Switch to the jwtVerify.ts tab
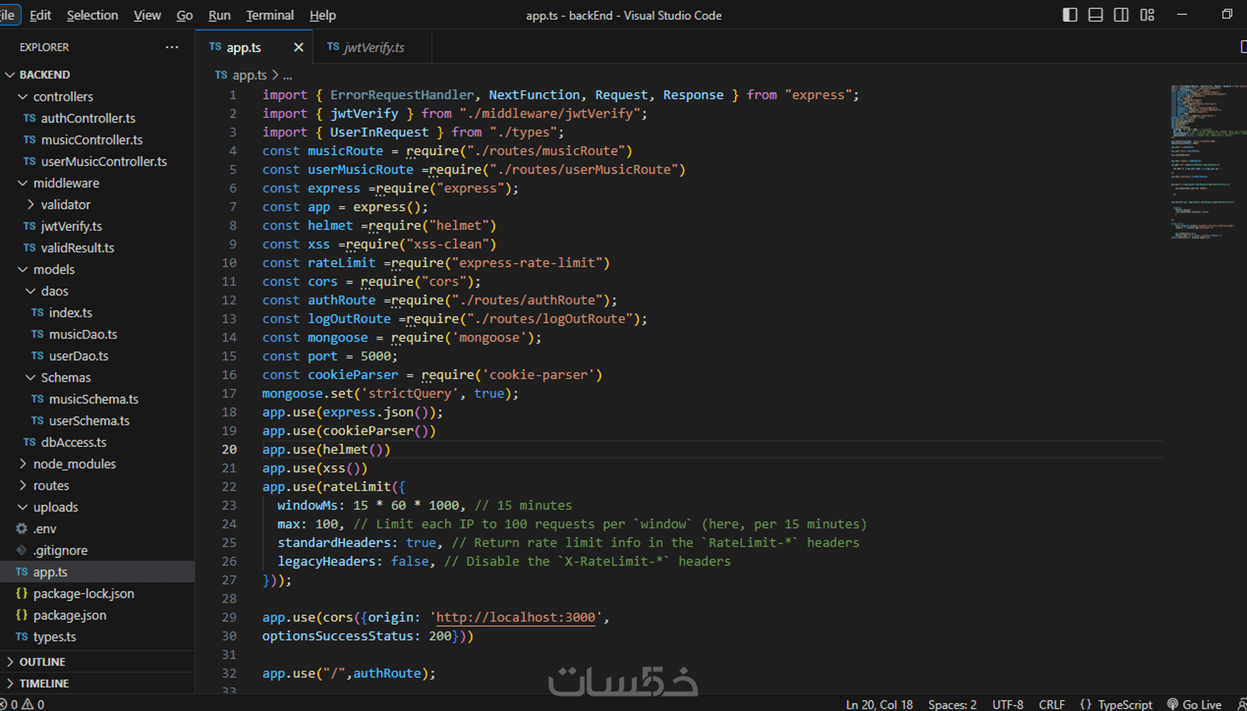The image size is (1247, 711). pos(373,47)
